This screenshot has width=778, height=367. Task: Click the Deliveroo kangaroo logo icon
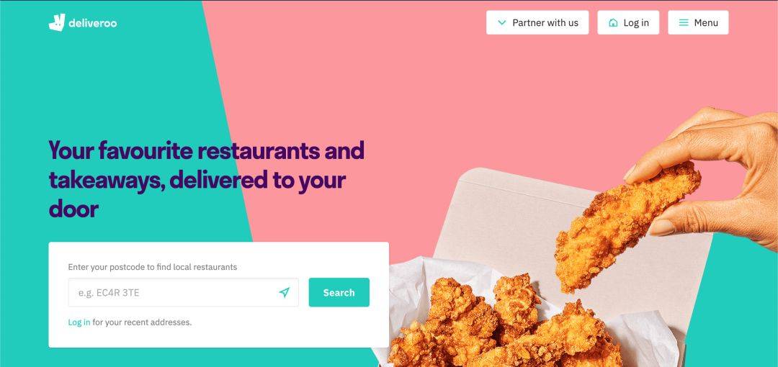click(57, 23)
